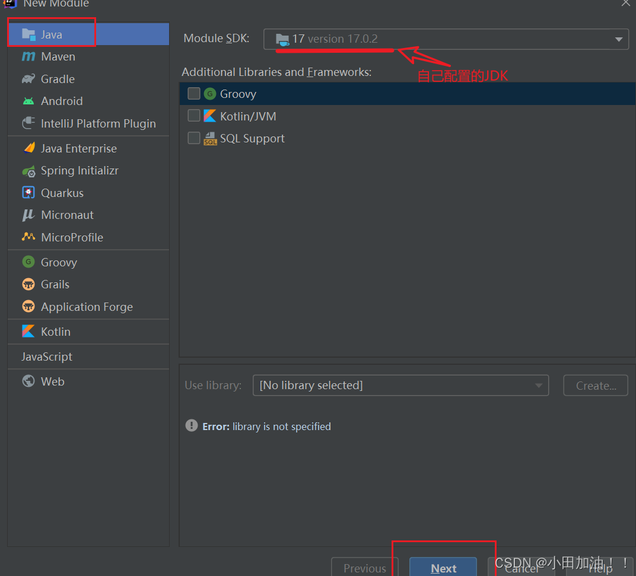Click the Previous button
The height and width of the screenshot is (576, 636).
365,568
